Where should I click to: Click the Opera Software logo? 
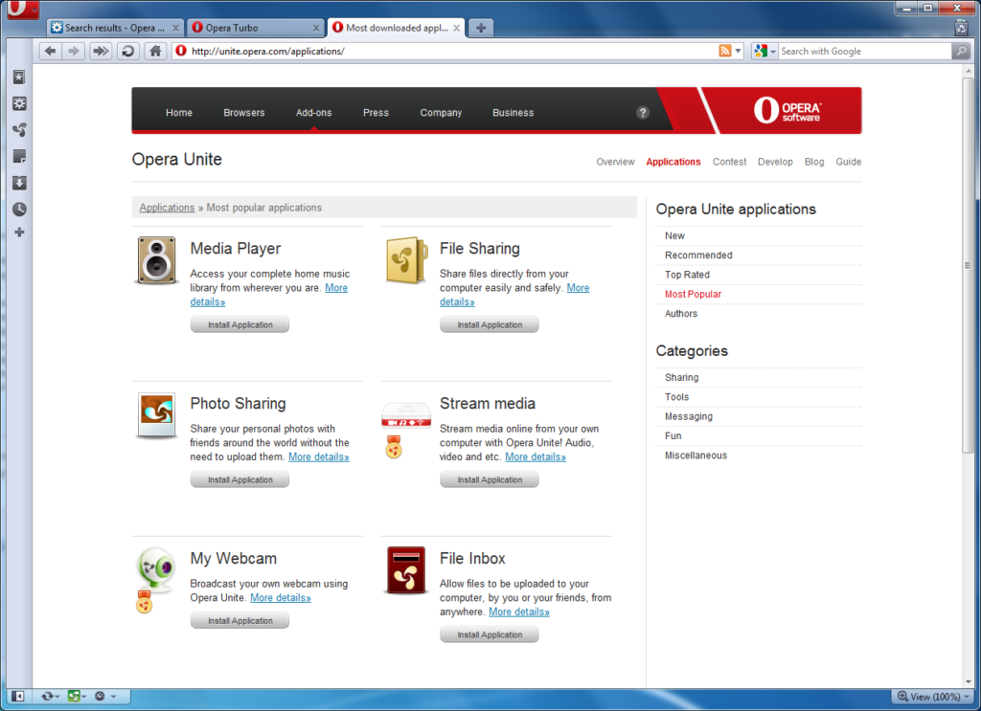point(787,110)
